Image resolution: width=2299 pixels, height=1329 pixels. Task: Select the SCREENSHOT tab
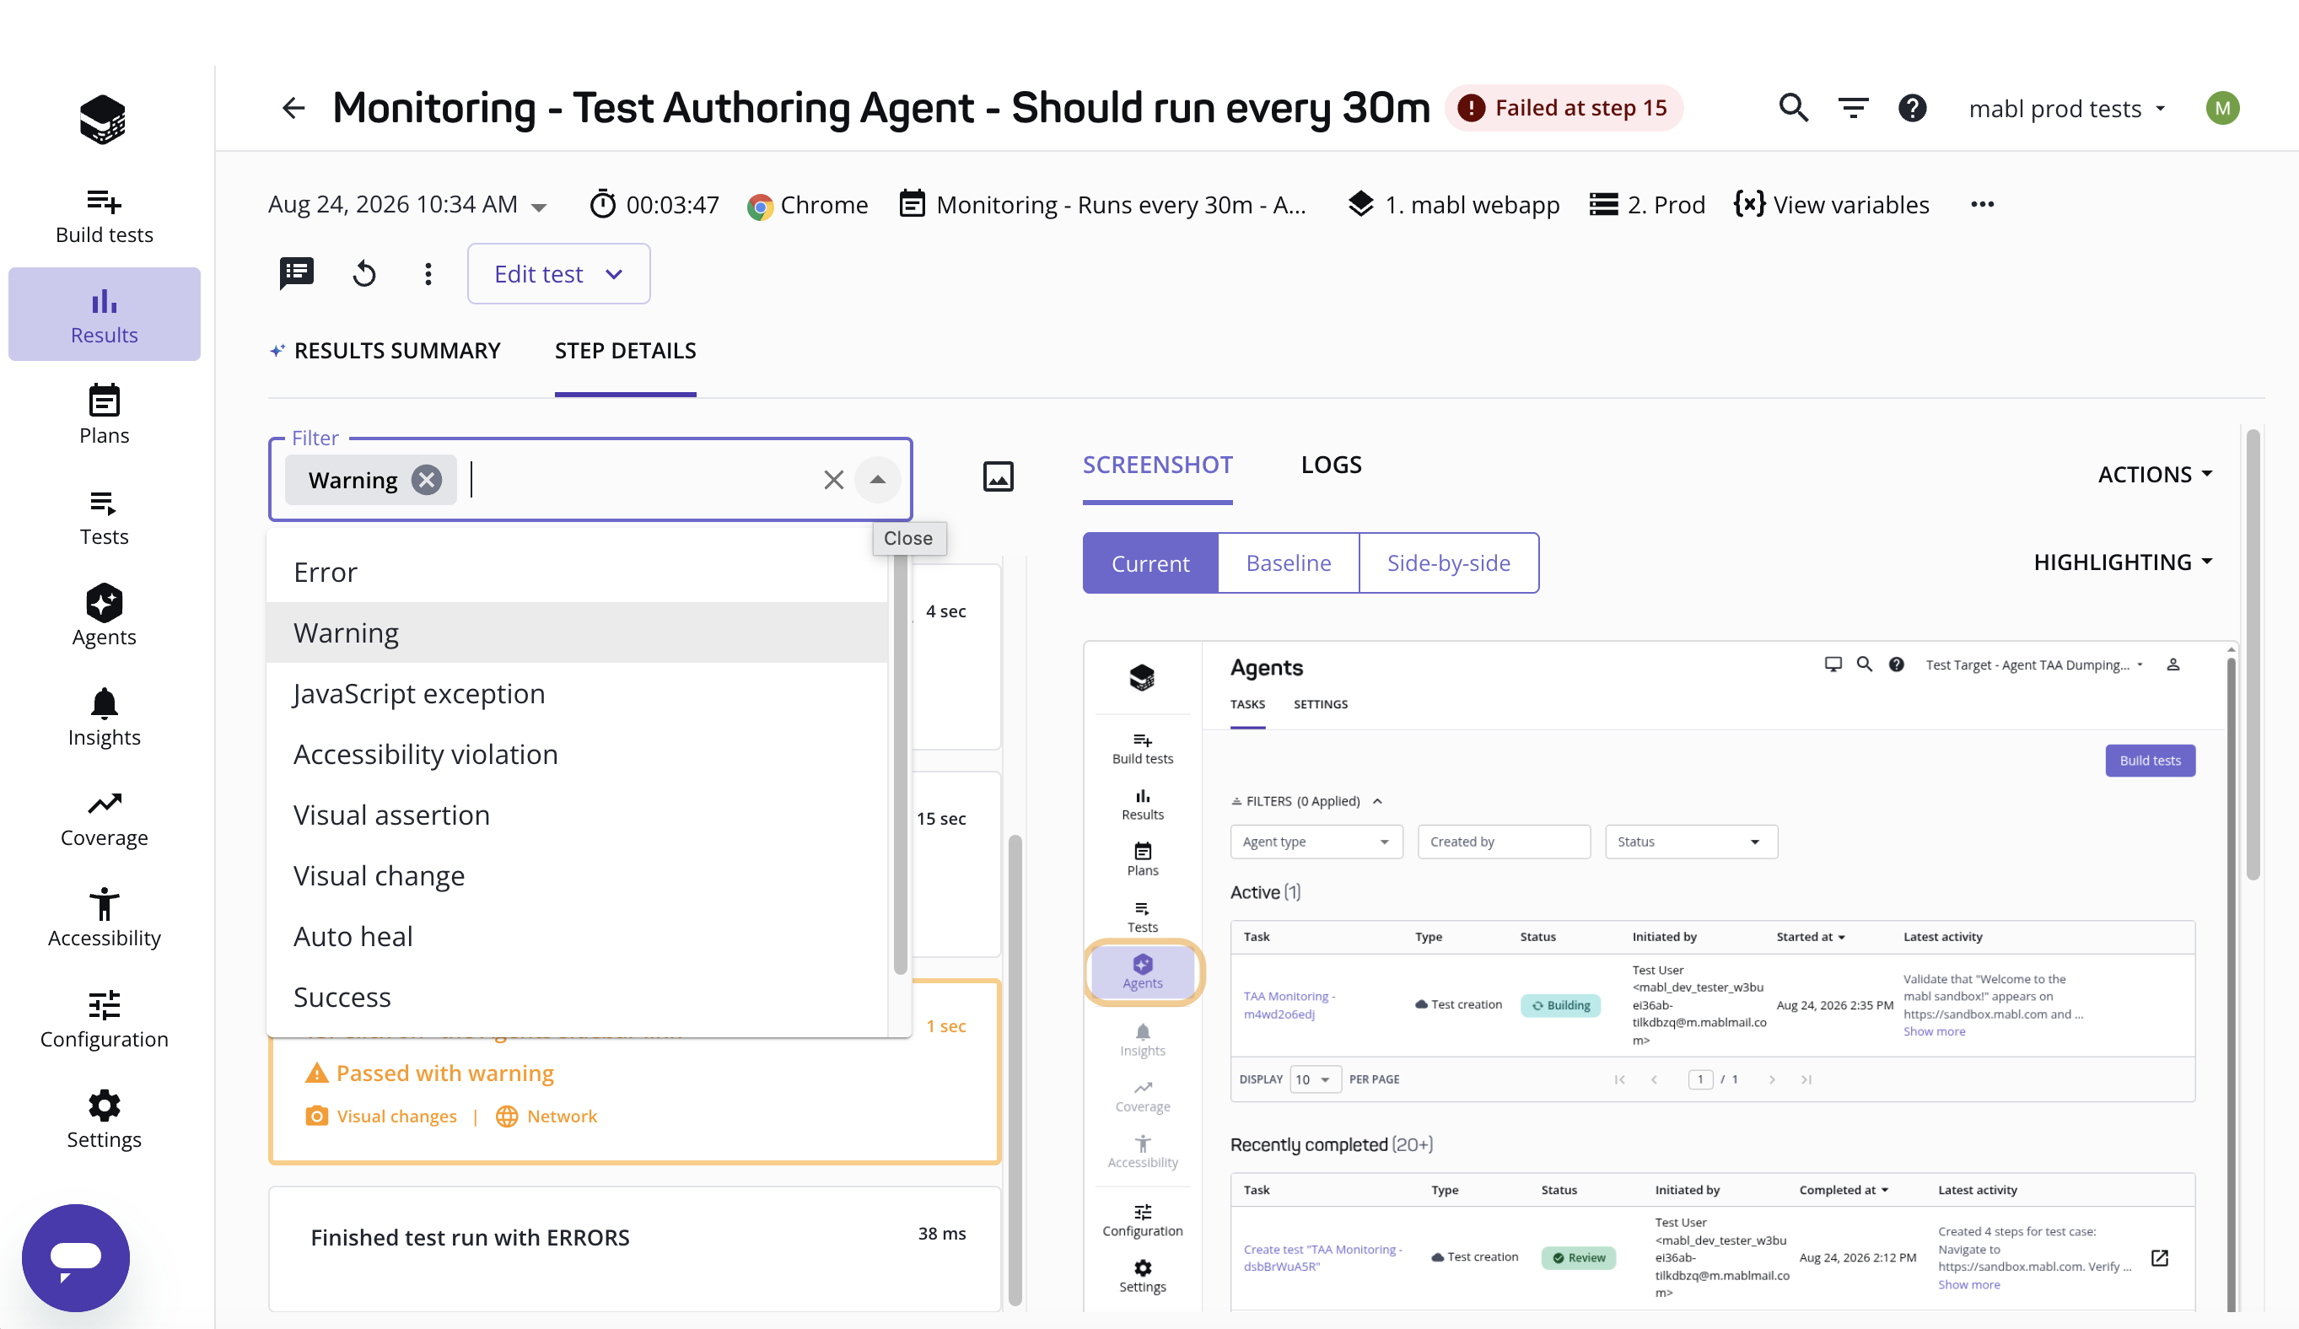coord(1157,465)
